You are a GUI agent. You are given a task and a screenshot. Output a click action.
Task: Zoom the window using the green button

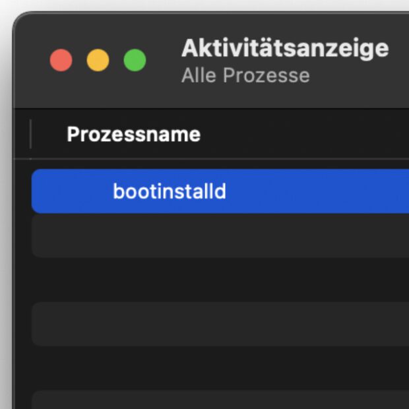(x=135, y=60)
